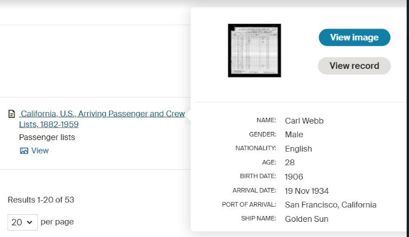The height and width of the screenshot is (237, 409).
Task: Click the Results 1-20 of 53 text
Action: click(x=41, y=200)
